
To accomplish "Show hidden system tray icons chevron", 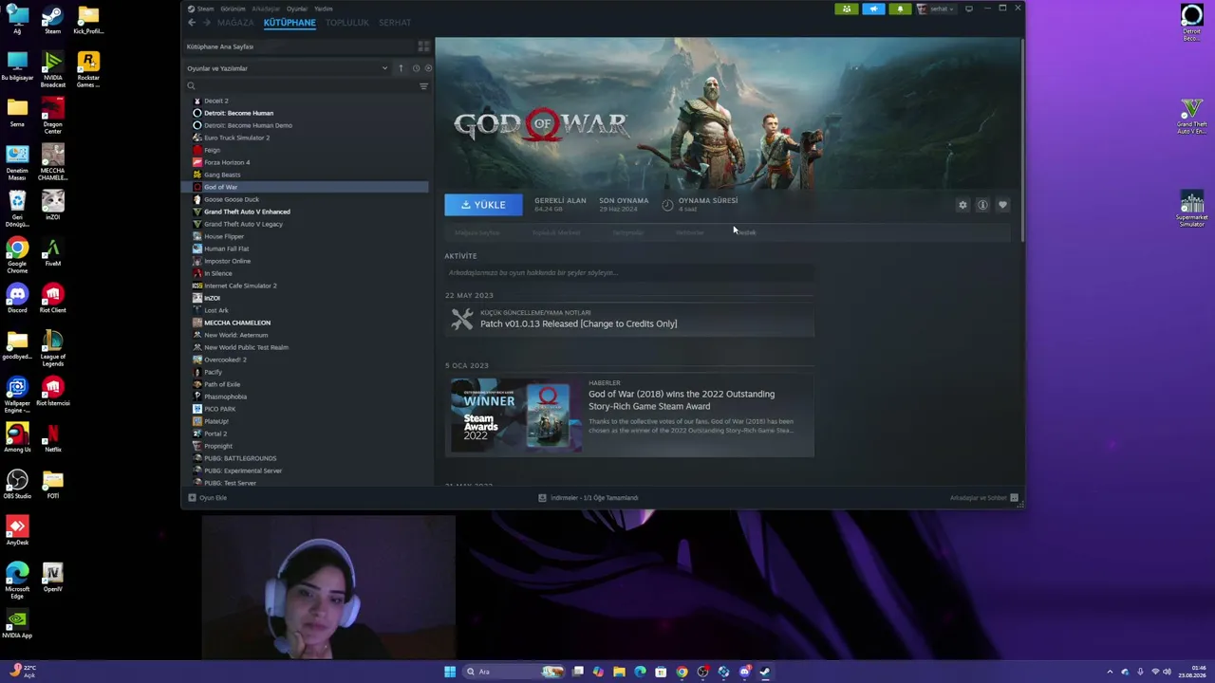I will pyautogui.click(x=1110, y=672).
